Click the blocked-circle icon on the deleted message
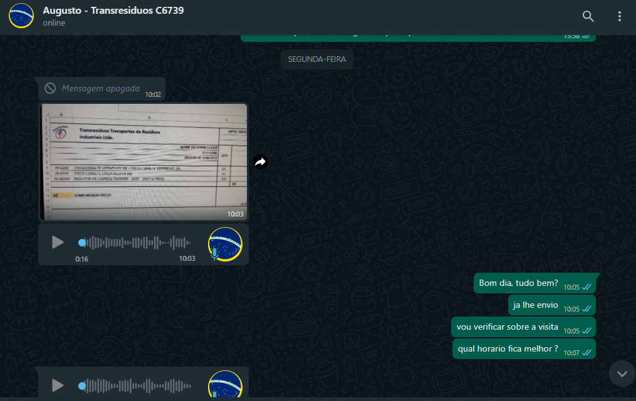636x401 pixels. [50, 88]
